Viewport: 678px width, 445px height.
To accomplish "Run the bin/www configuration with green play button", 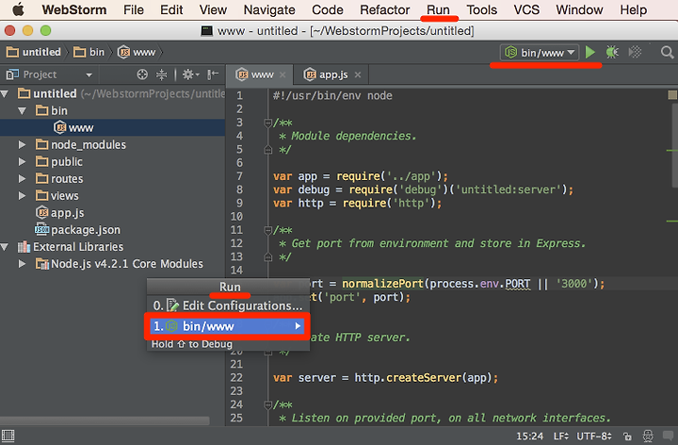I will point(589,53).
